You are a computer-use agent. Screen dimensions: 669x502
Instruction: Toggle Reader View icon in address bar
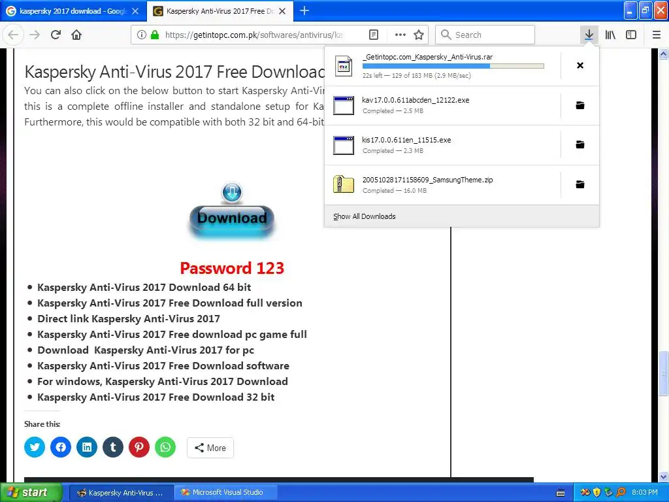tap(373, 35)
